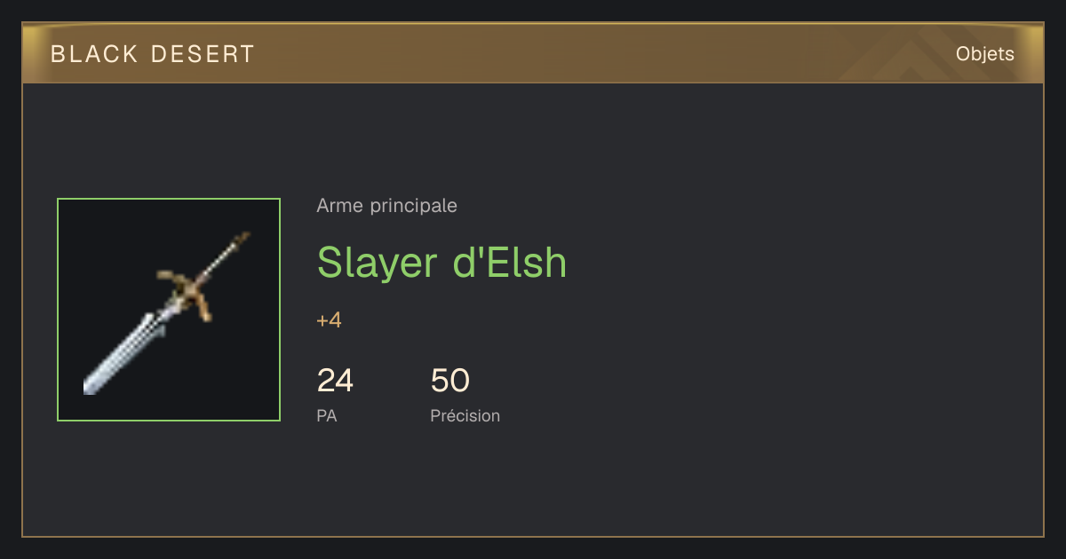Select the PA value 24
Screen dimensions: 1066x559
coord(335,381)
